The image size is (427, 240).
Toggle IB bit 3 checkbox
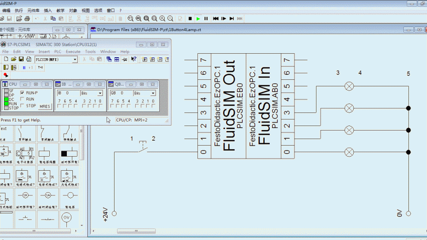tap(84, 106)
